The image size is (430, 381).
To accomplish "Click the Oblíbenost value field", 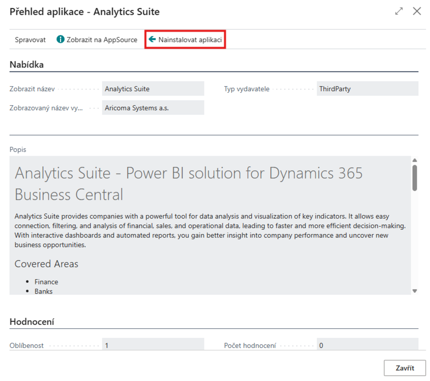I will 153,345.
